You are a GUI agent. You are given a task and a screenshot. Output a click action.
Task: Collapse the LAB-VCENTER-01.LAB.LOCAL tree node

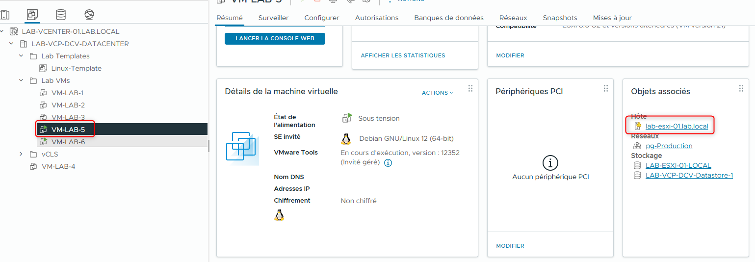tap(2, 31)
